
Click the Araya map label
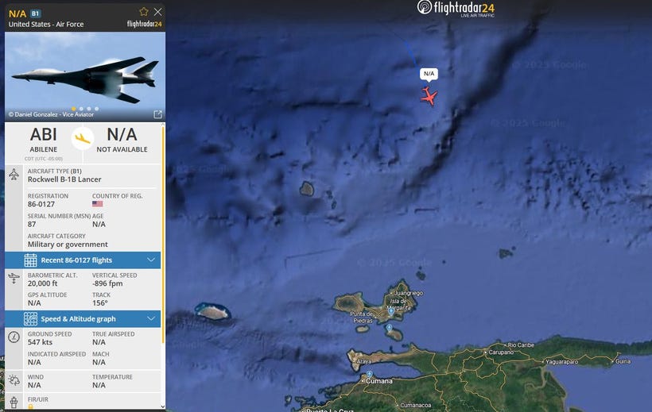click(363, 362)
